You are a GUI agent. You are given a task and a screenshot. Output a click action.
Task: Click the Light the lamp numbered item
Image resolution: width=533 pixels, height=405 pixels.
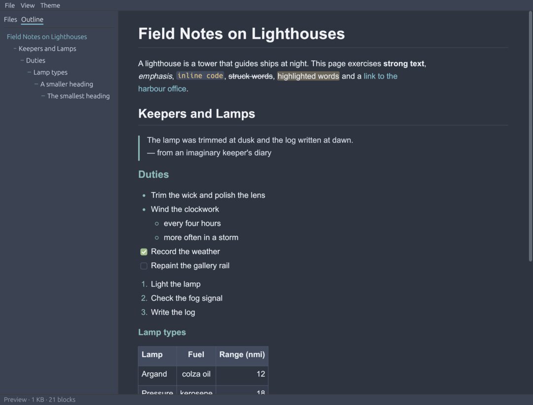175,284
